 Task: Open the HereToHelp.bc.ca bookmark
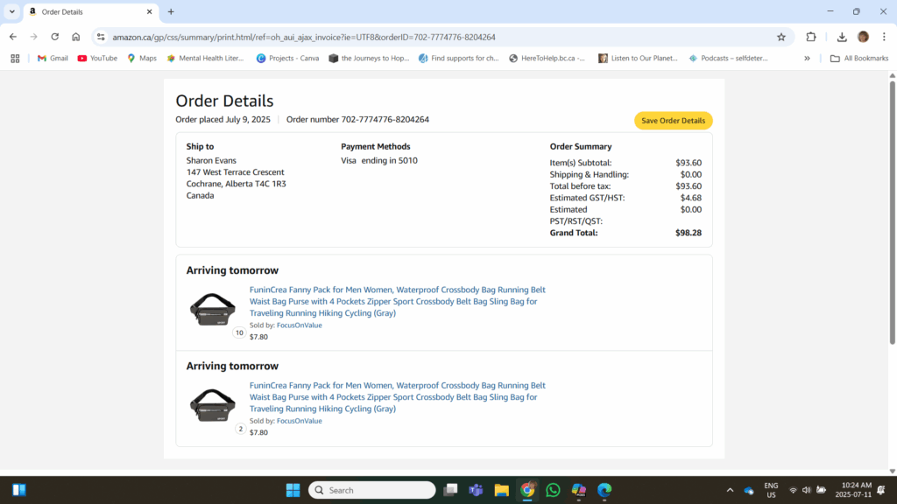(547, 59)
